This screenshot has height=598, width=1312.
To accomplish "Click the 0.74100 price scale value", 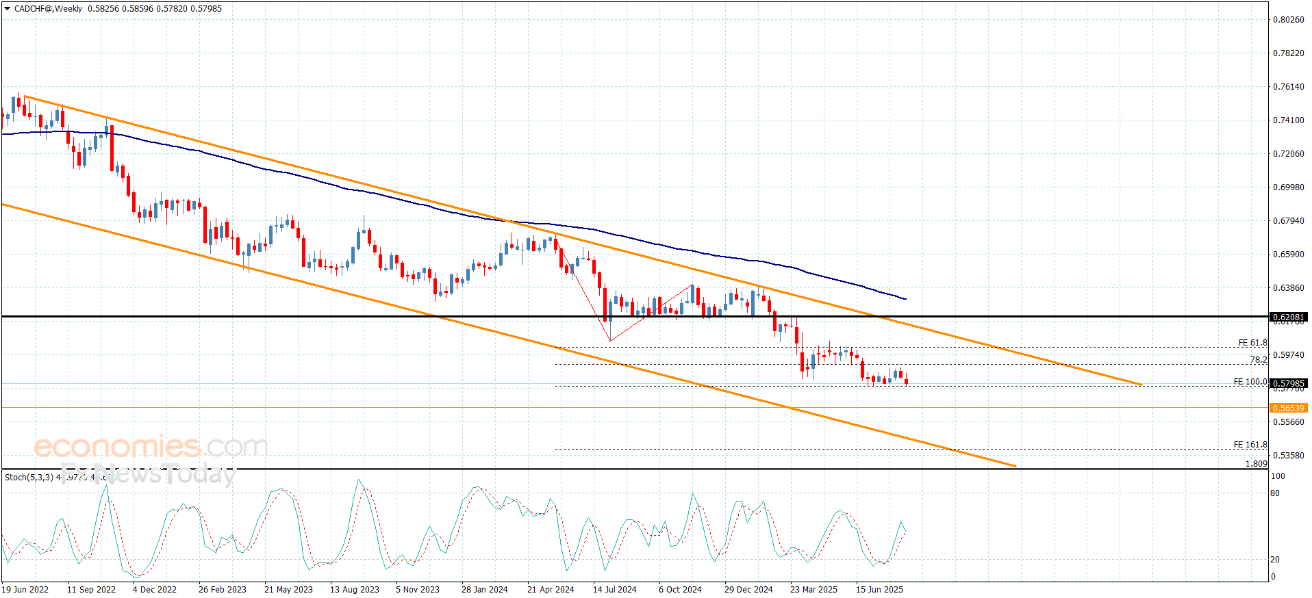I will pyautogui.click(x=1288, y=120).
